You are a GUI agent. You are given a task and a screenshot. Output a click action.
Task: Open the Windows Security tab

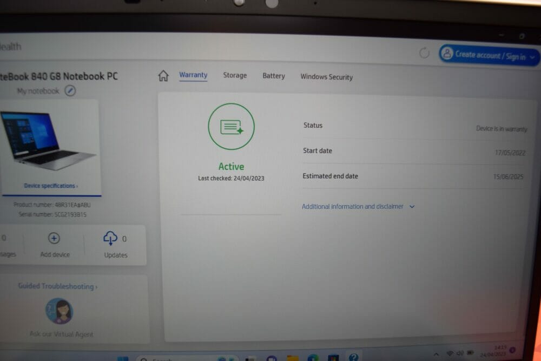[326, 77]
